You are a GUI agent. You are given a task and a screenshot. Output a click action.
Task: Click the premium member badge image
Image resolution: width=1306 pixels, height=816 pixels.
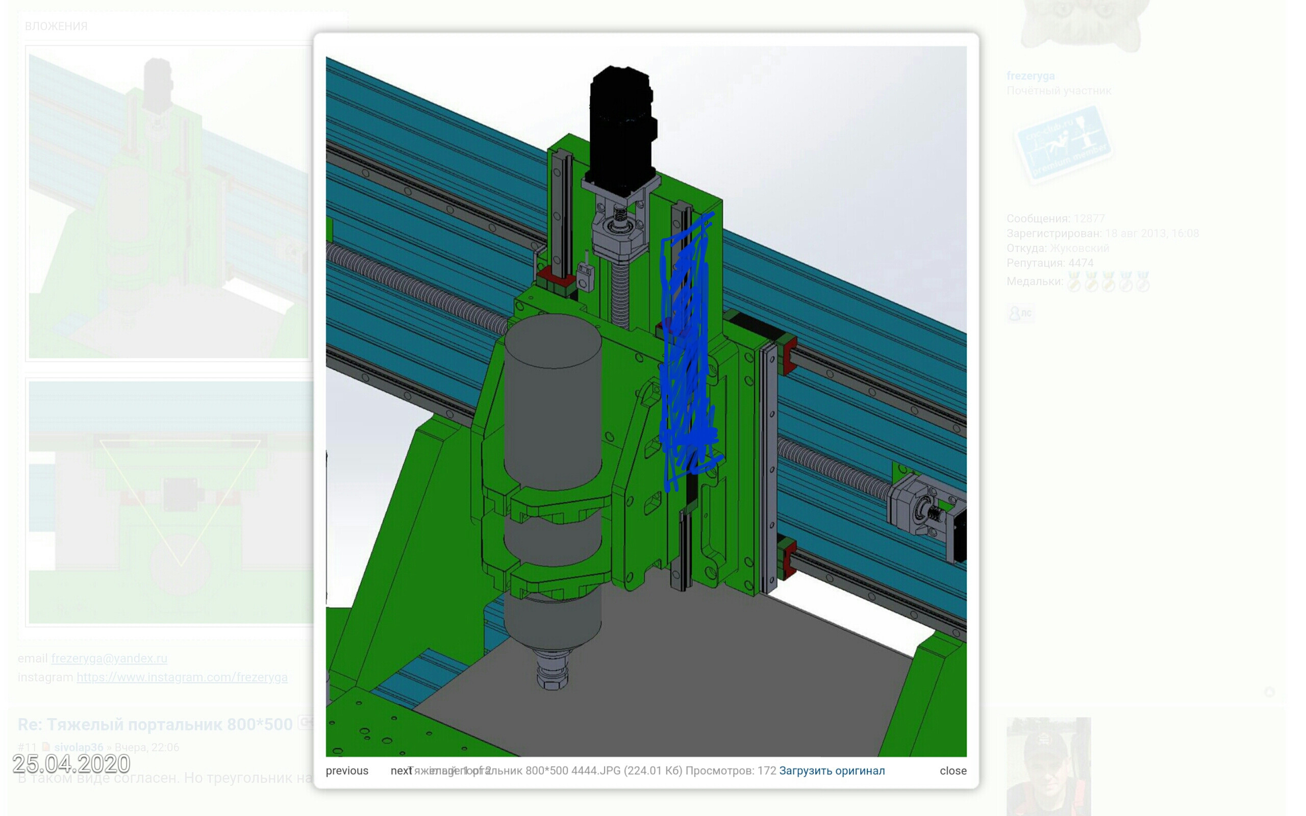[x=1063, y=143]
